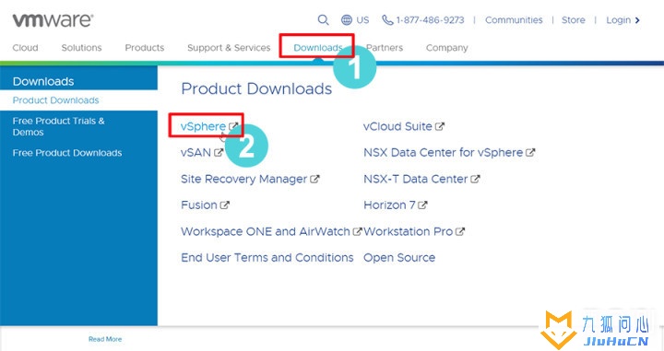Click external link icon beside NSX Data Center for vSphere

pos(530,153)
